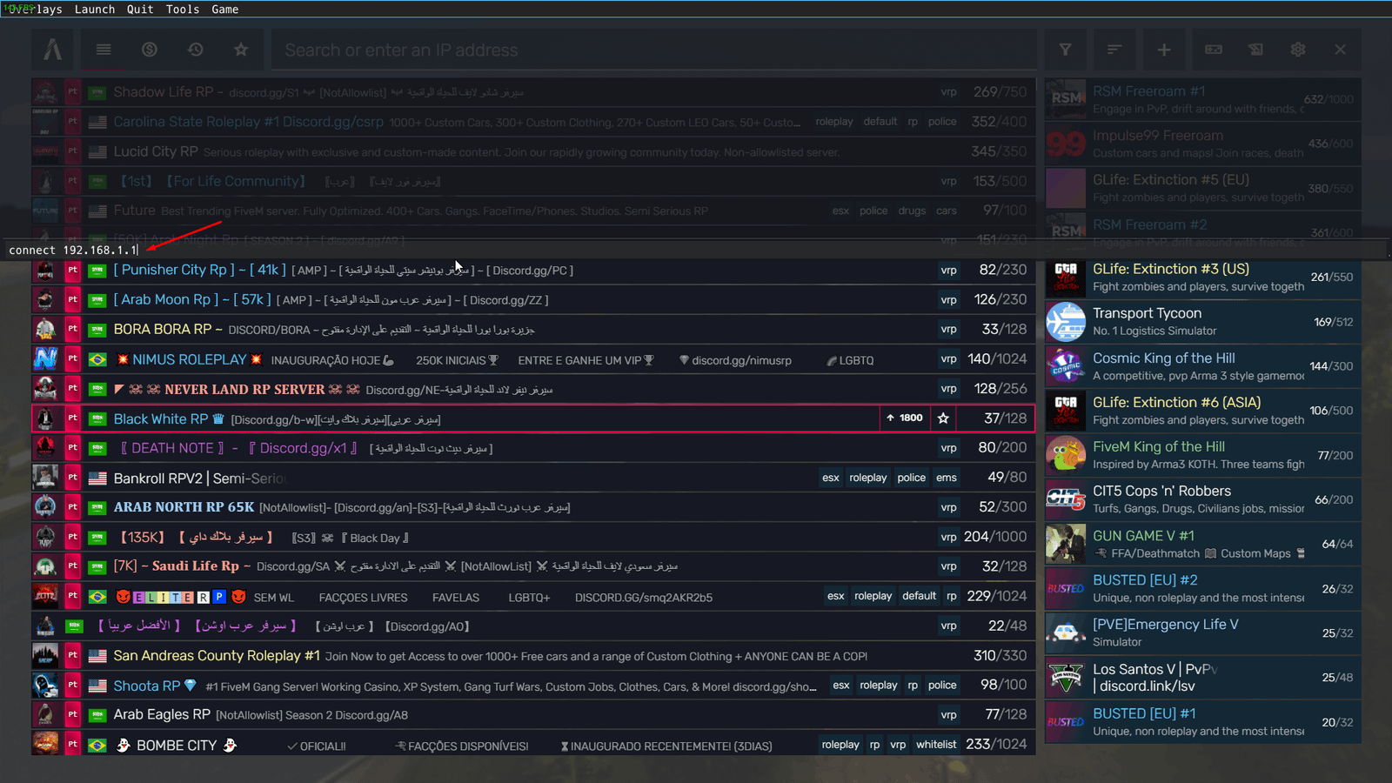Click the gamepad story mode icon
Screen dimensions: 1392x783
[x=1213, y=50]
